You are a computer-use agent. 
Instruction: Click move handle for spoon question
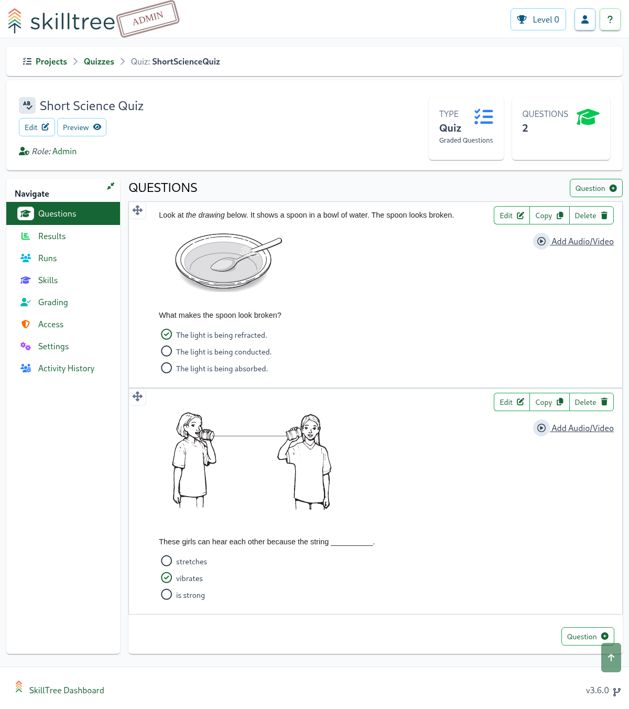137,210
